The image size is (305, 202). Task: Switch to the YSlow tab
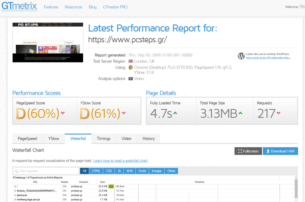tap(54, 139)
